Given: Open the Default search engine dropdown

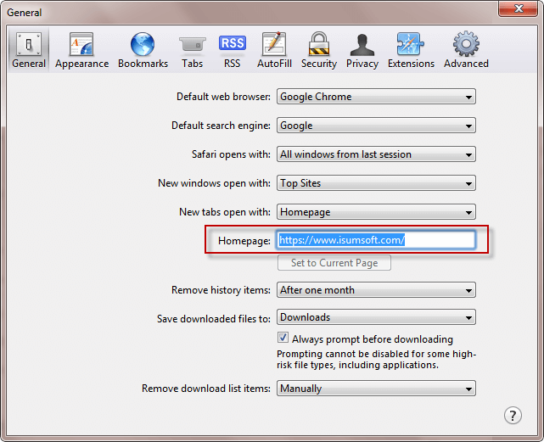Looking at the screenshot, I should 376,126.
